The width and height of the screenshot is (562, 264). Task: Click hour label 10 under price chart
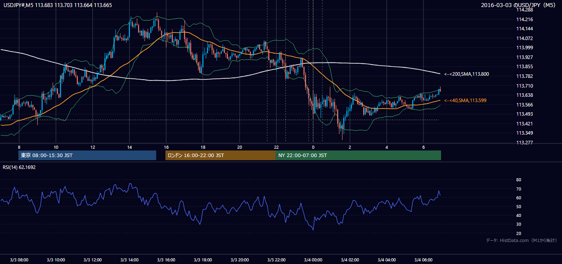(56, 147)
